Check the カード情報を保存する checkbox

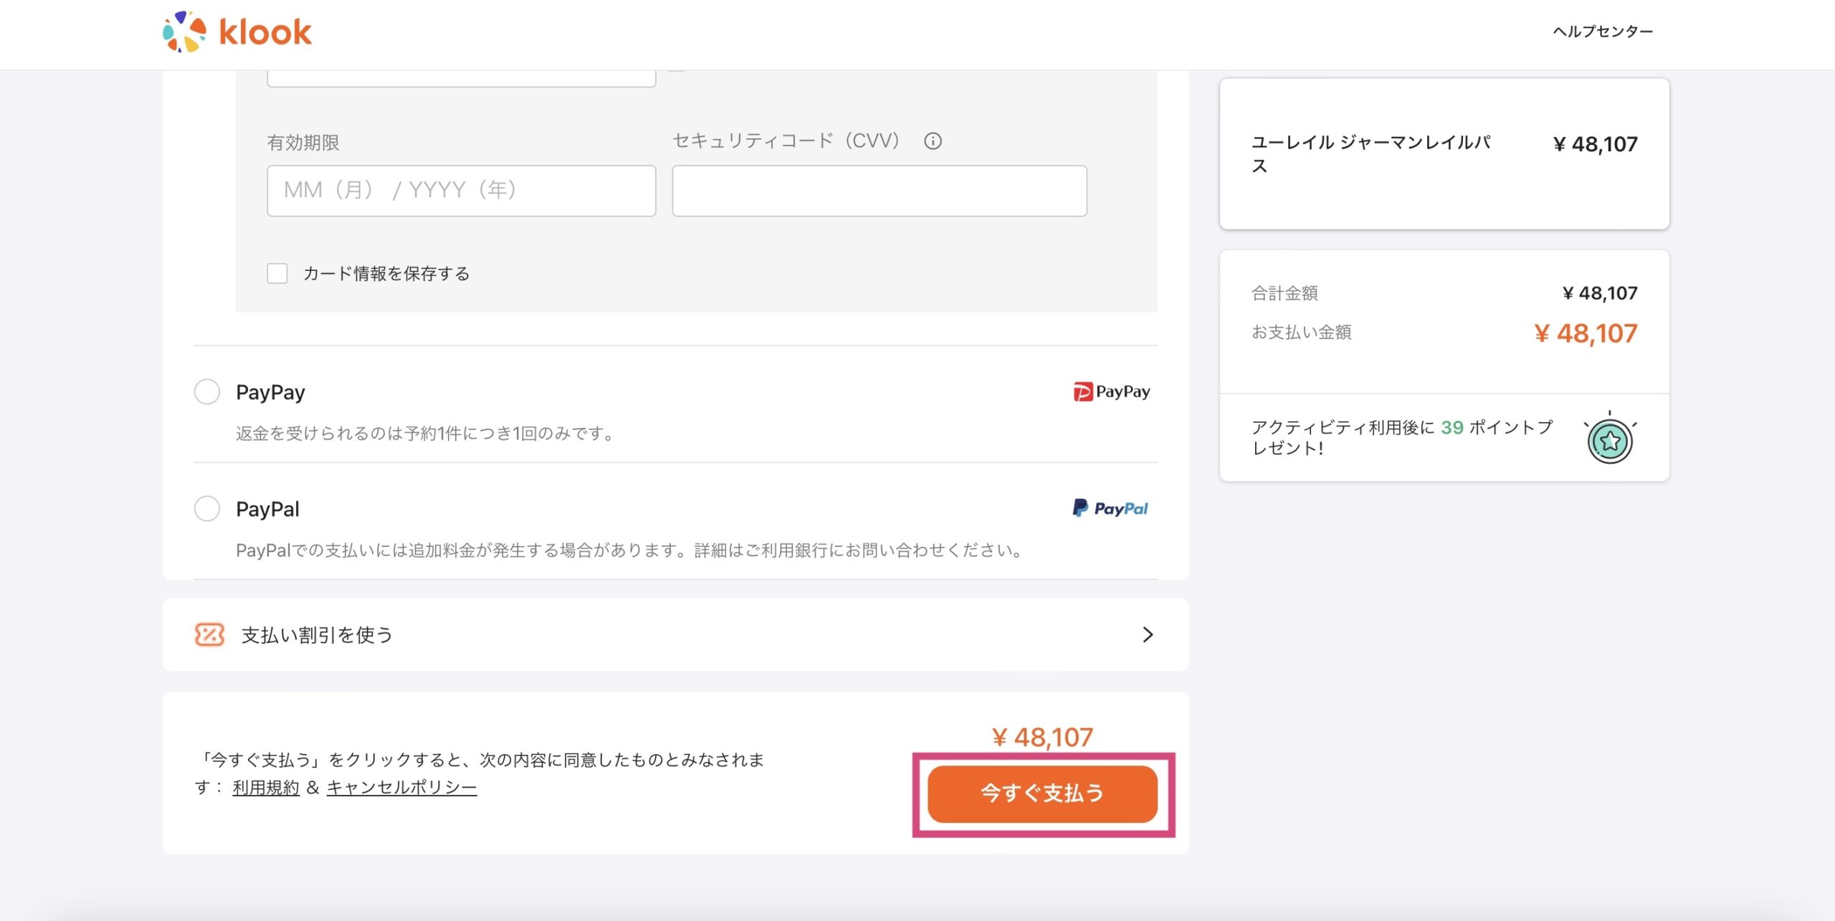coord(277,273)
